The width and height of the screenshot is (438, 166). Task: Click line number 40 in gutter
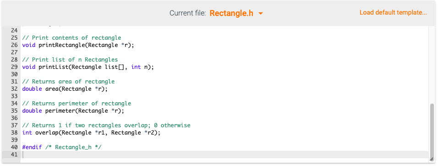point(15,147)
